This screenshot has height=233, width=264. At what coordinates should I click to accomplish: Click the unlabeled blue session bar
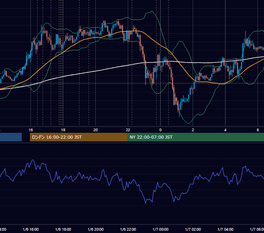[11, 137]
